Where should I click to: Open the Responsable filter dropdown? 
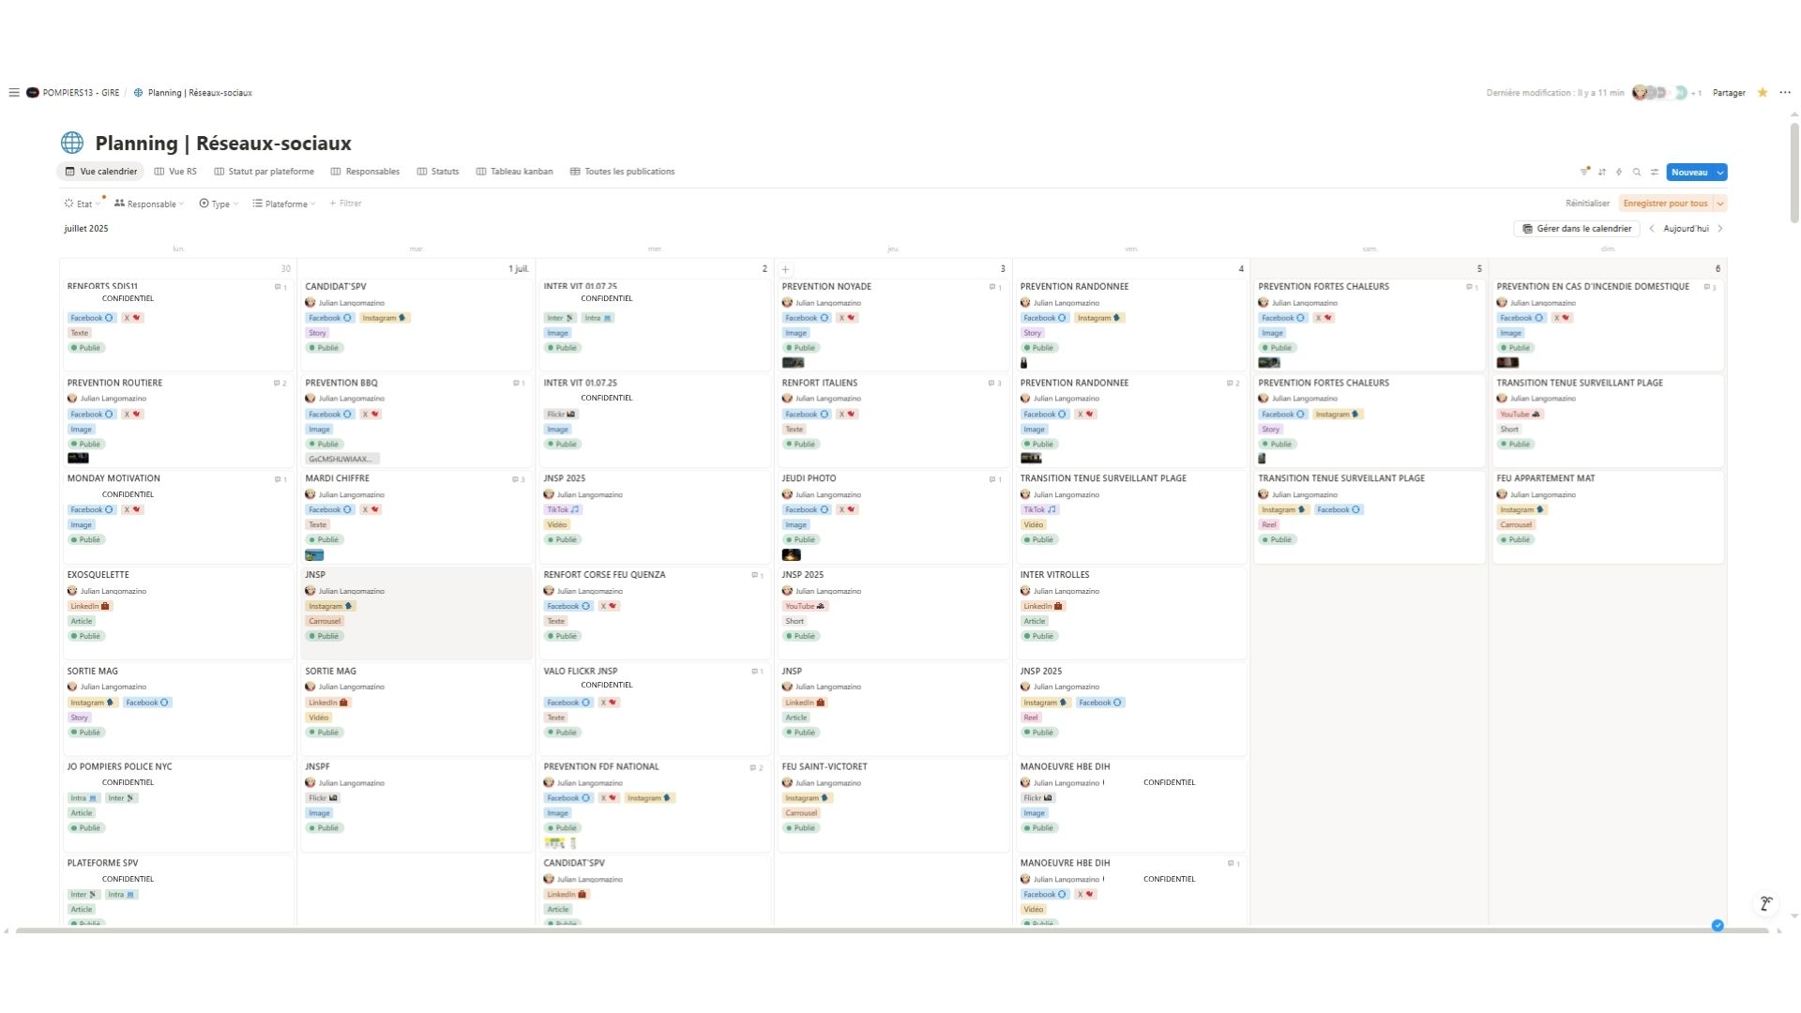[148, 204]
